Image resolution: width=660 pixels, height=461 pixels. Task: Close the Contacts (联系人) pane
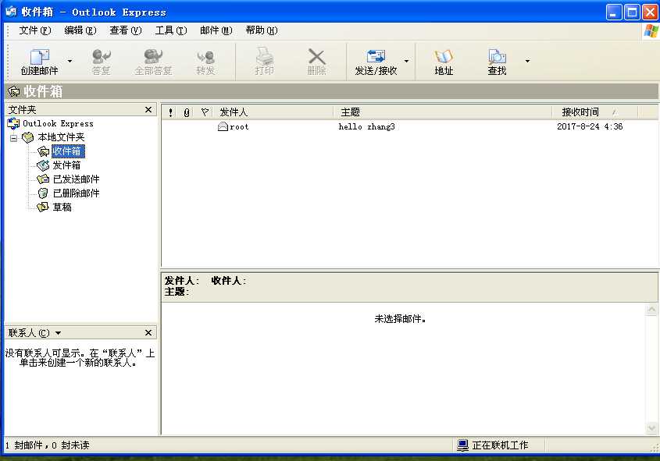pos(148,333)
